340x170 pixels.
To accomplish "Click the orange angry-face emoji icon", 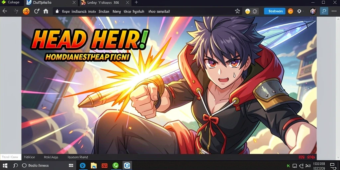I will [x=26, y=11].
